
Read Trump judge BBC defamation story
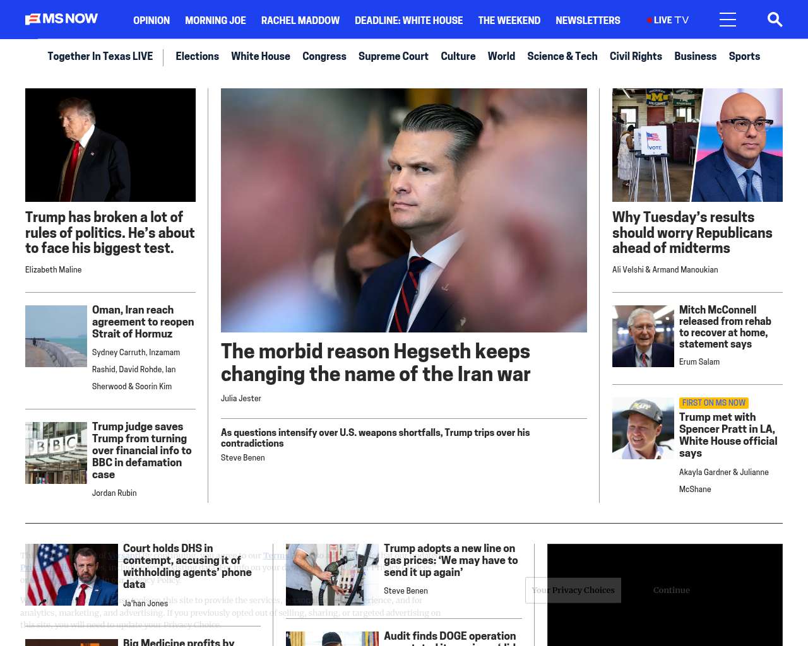[x=142, y=450]
